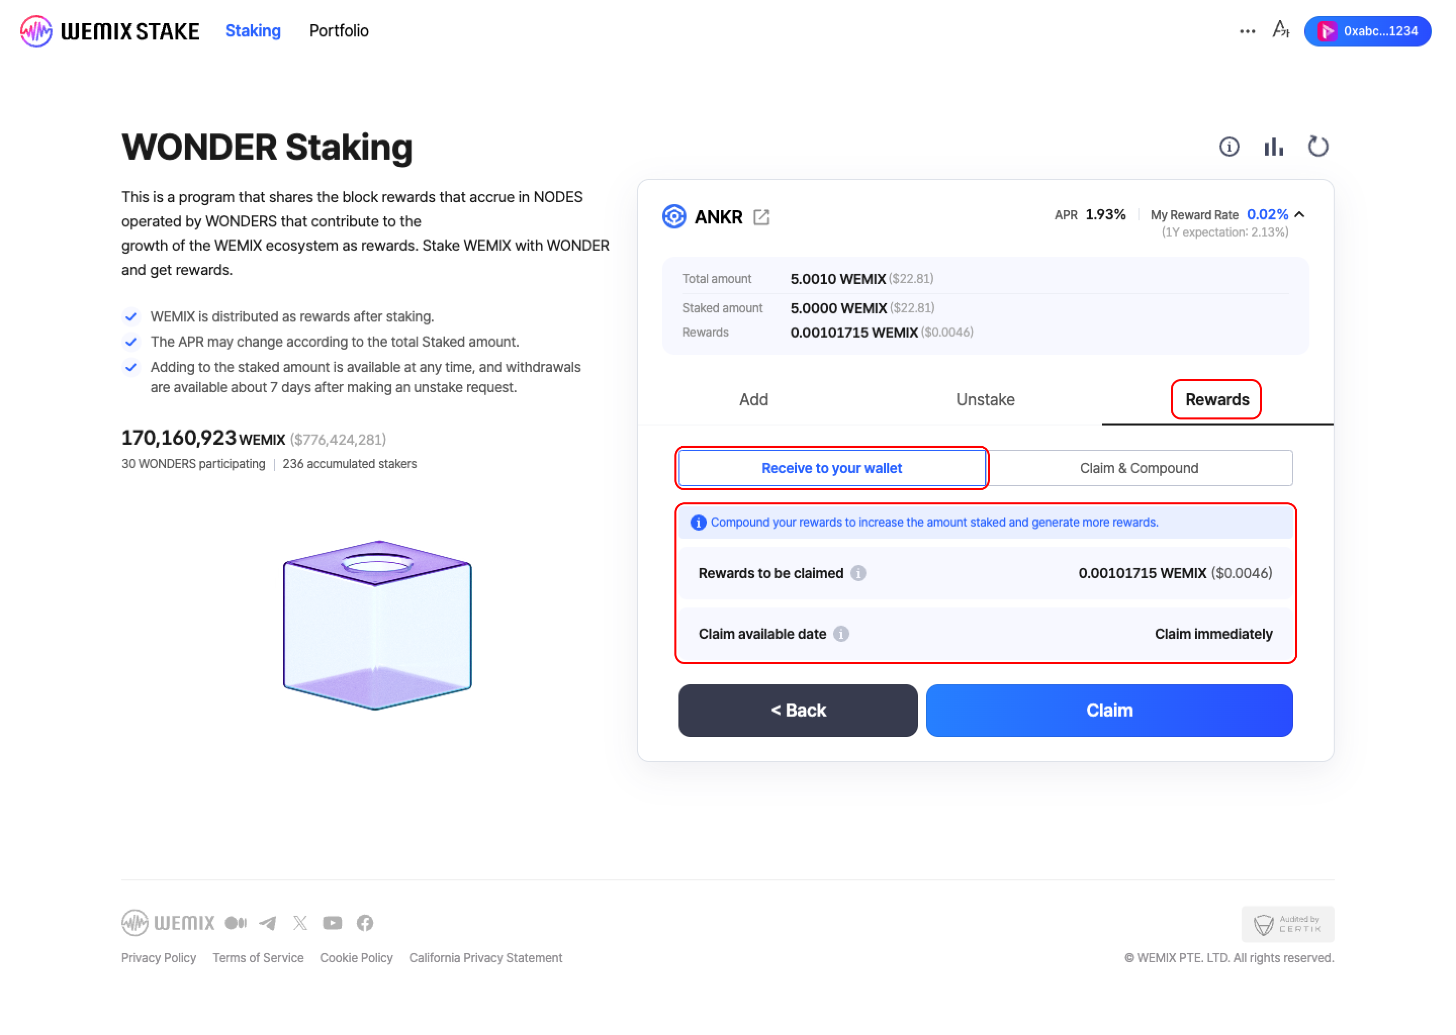The image size is (1456, 1035).
Task: Click info icon beside Rewards to be claimed
Action: (858, 573)
